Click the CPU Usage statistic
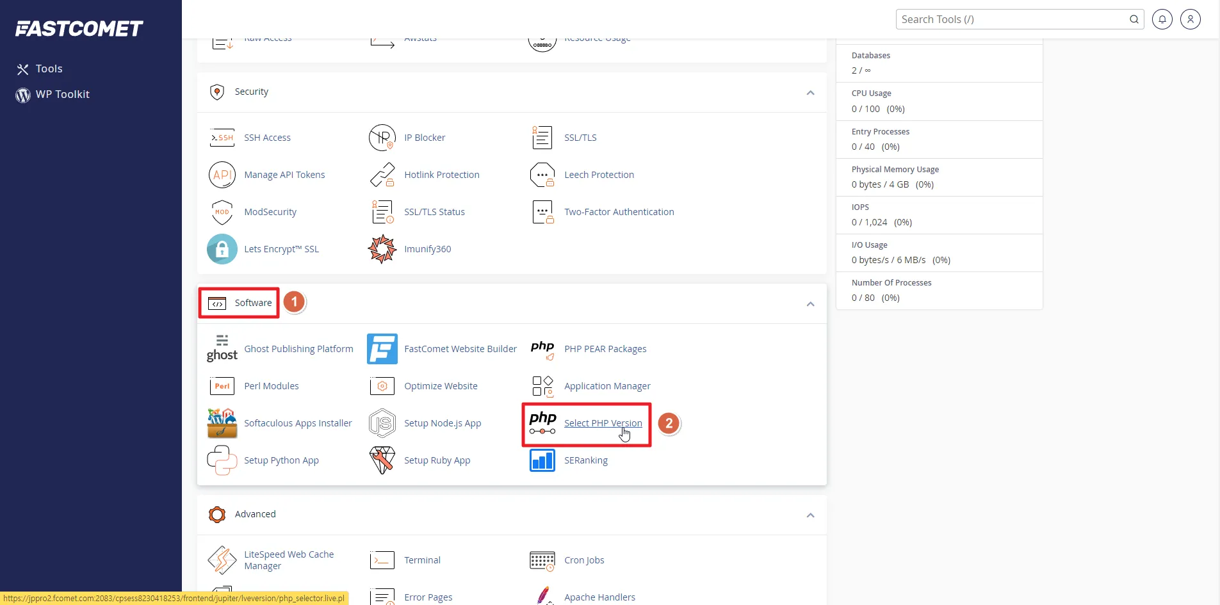Screen dimensions: 1220x605 tap(939, 101)
